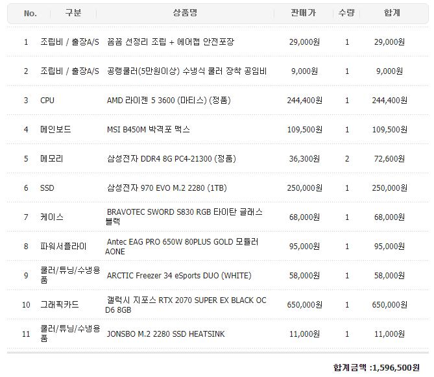This screenshot has height=377, width=434.
Task: Click 삼성전자 970 EVO M.2 2280 product
Action: pyautogui.click(x=166, y=188)
